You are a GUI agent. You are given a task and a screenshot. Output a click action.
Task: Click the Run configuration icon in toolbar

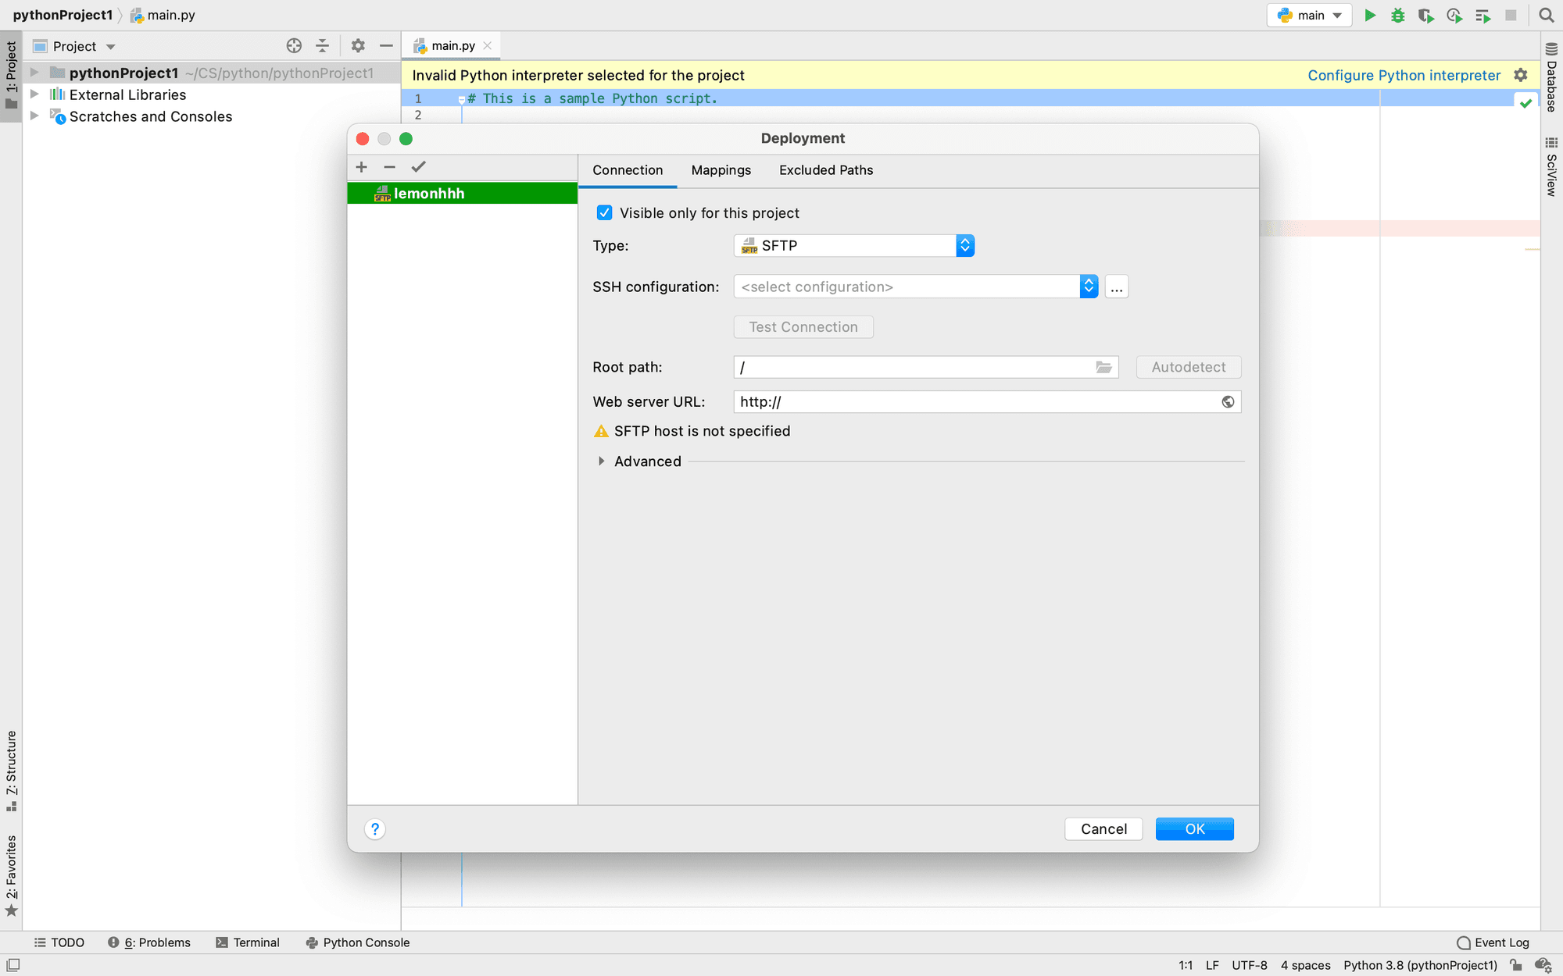(x=1309, y=15)
